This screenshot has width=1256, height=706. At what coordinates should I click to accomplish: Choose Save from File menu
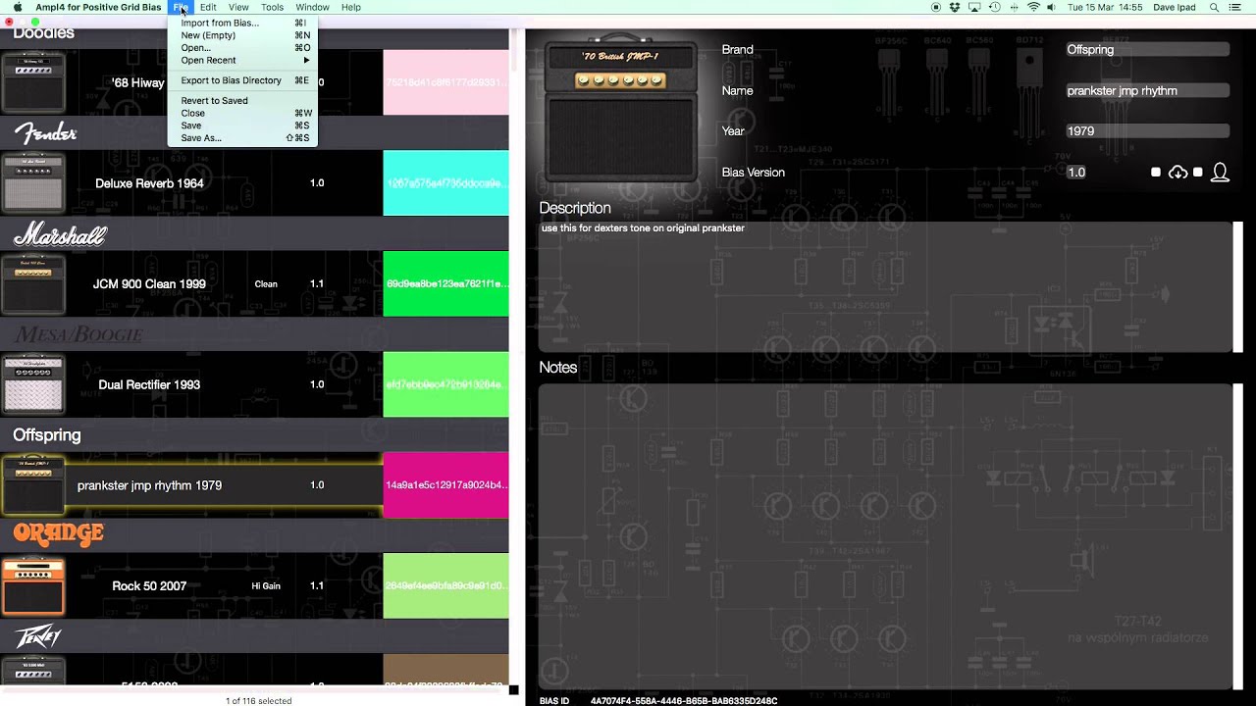coord(242,126)
